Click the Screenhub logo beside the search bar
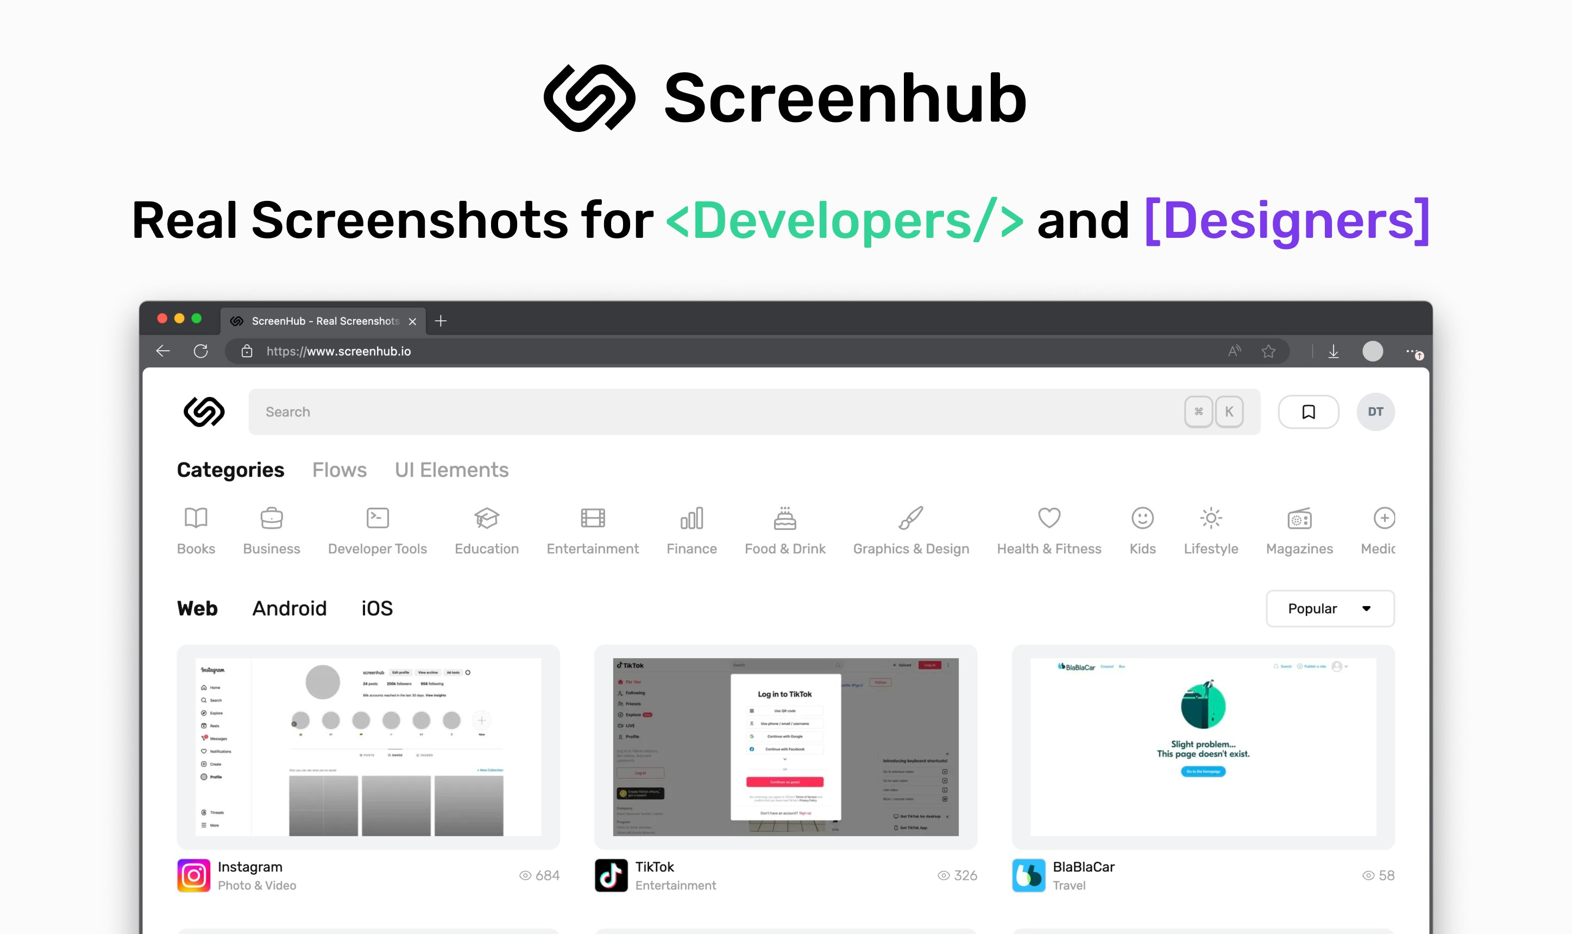Image resolution: width=1572 pixels, height=934 pixels. click(204, 412)
